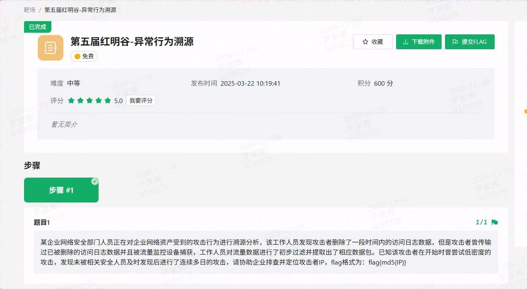This screenshot has height=289, width=527.
Task: Click the 我要评分 button
Action: 141,101
